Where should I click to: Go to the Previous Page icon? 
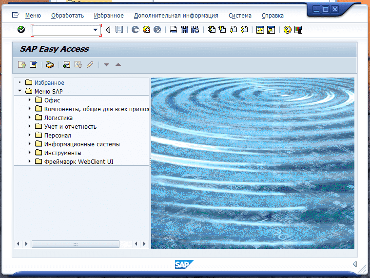222,30
